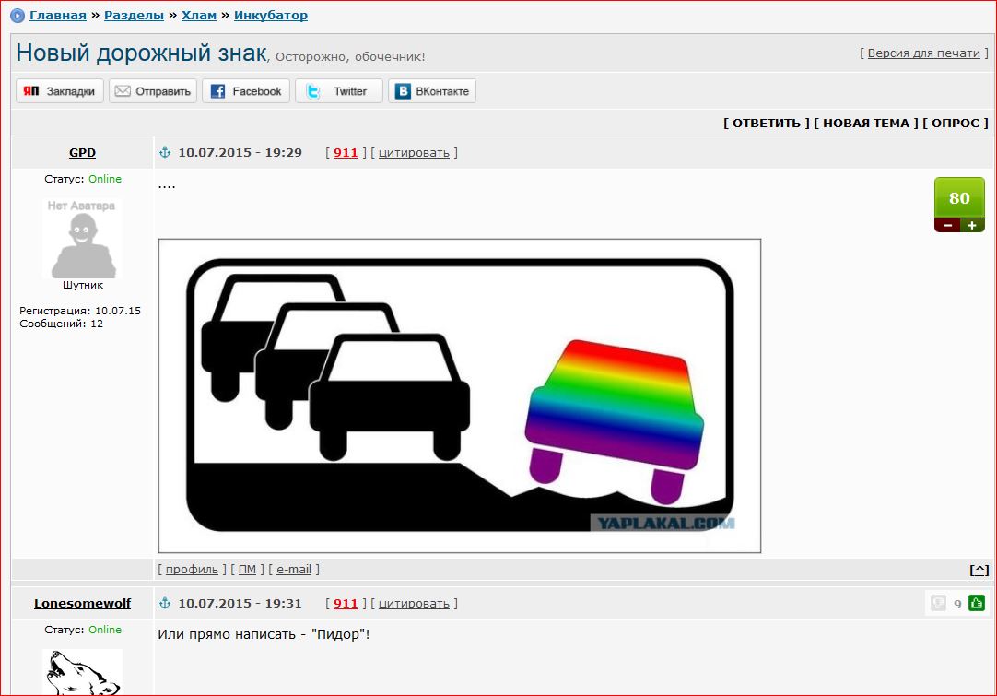Click Lonesomewolf's wolf avatar

click(83, 672)
